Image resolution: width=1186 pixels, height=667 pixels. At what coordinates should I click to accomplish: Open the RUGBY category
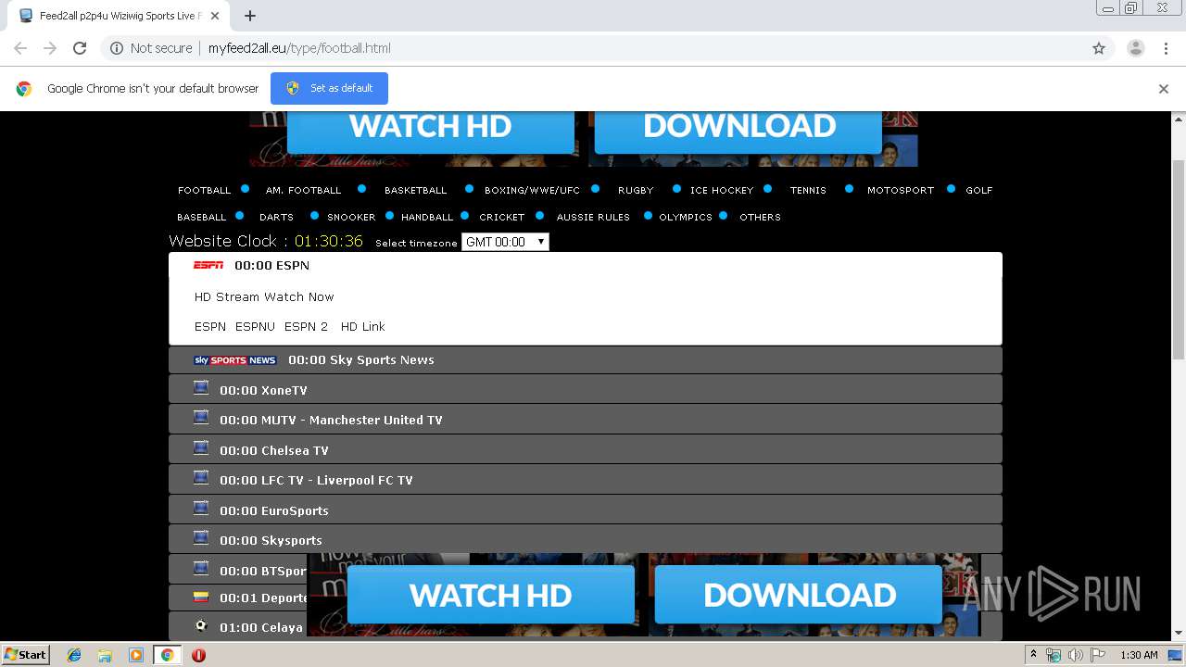[x=636, y=190]
